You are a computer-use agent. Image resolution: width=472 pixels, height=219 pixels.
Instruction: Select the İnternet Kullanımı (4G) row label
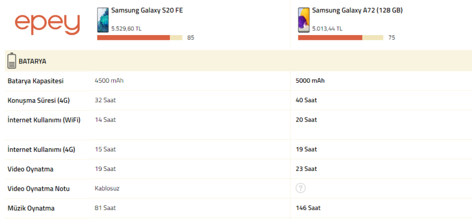click(41, 149)
